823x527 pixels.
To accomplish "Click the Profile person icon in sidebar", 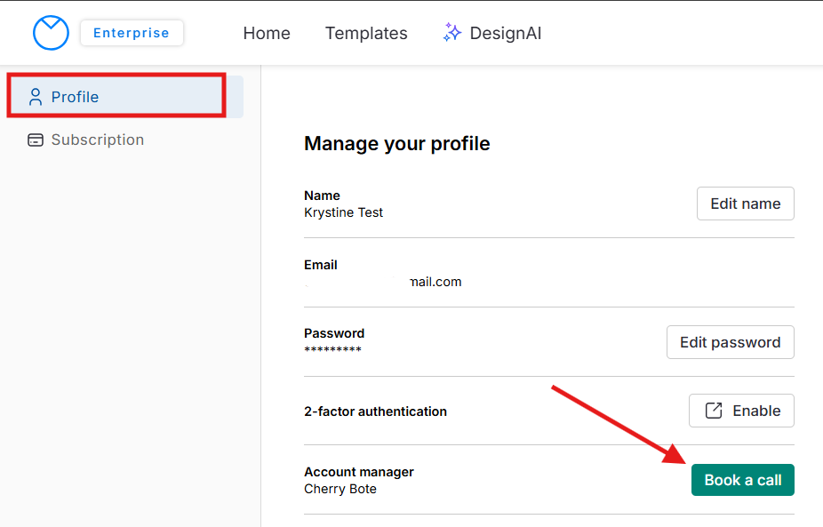I will [x=36, y=97].
